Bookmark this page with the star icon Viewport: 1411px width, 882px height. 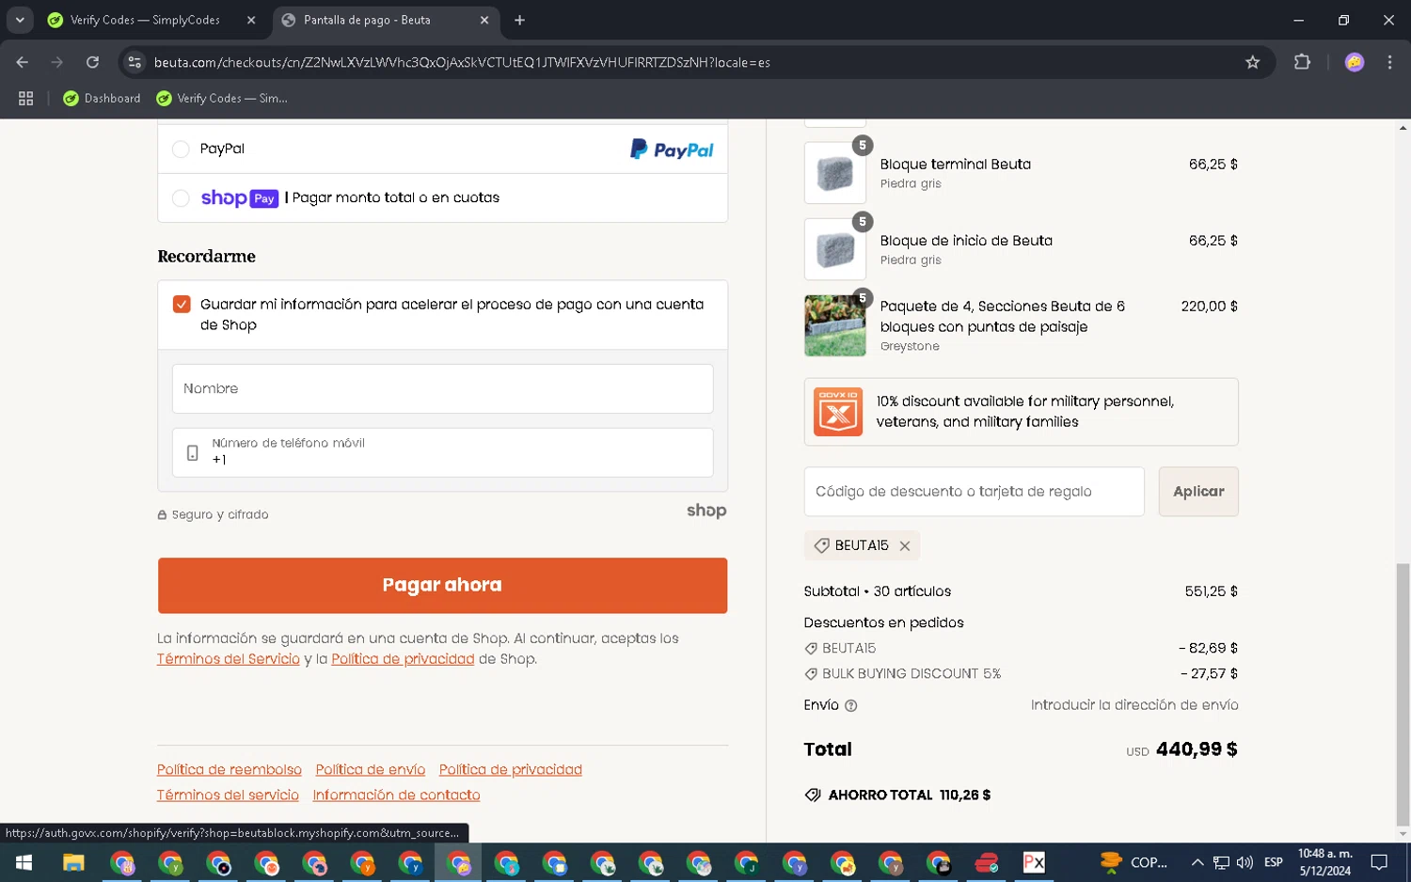[x=1252, y=62]
